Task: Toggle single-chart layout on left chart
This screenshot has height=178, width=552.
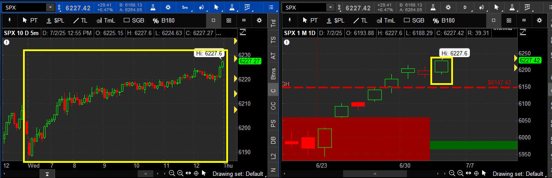Action: coord(214,20)
